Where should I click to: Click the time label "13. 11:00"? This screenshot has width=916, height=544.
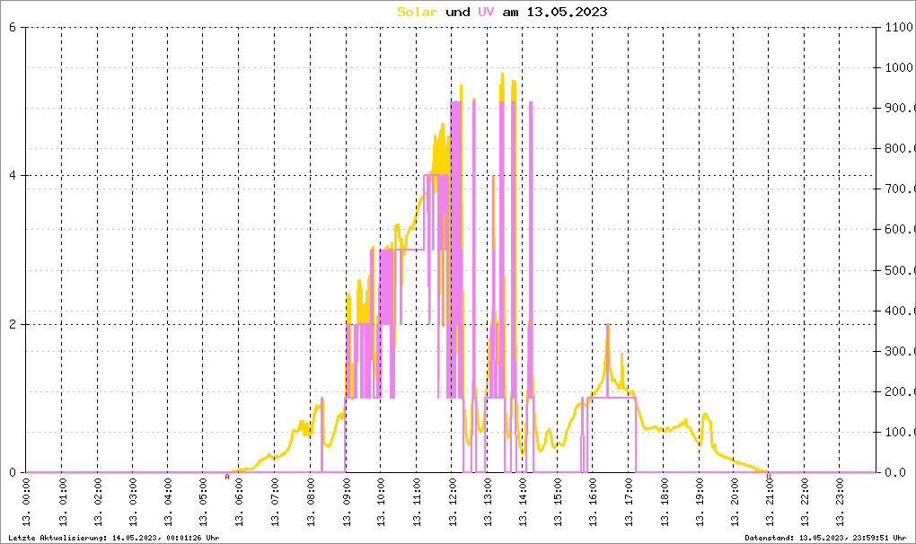click(x=417, y=502)
